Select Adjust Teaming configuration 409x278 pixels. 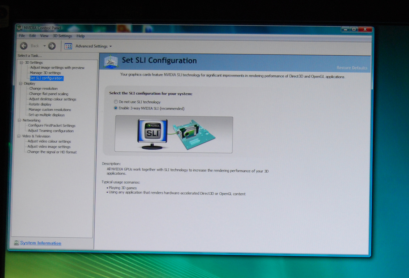tap(51, 131)
